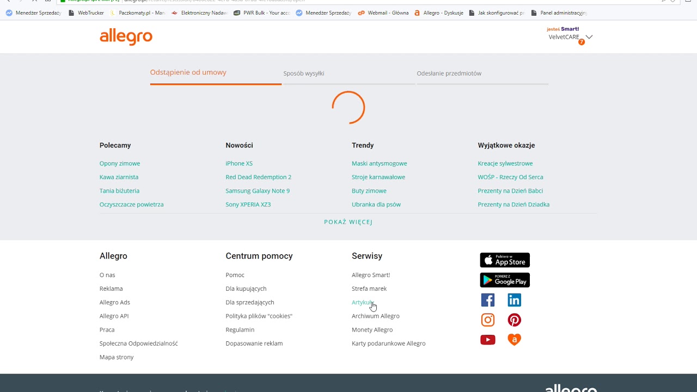Open the Google Play download badge
697x392 pixels.
(505, 280)
